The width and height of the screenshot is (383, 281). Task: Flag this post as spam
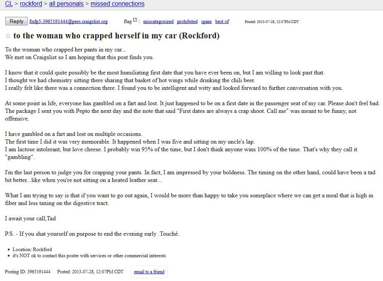click(206, 21)
